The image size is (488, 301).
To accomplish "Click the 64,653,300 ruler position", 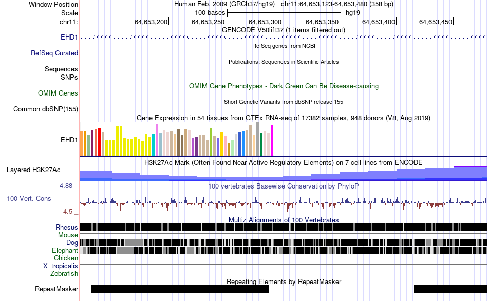I will (265, 22).
